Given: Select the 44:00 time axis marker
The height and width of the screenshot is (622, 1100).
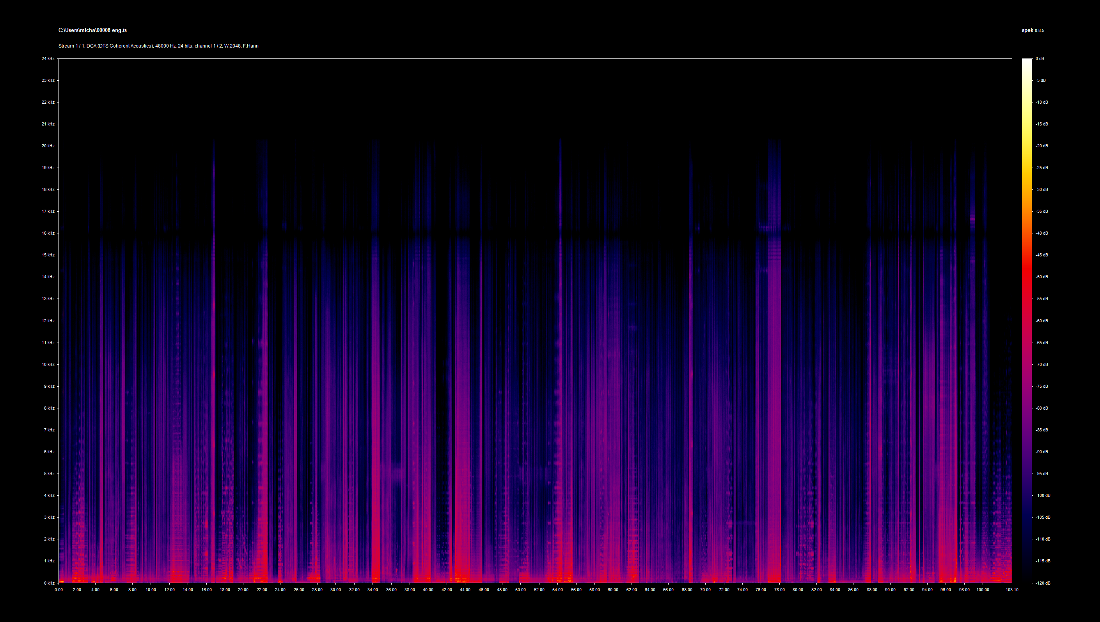Looking at the screenshot, I should click(x=465, y=590).
